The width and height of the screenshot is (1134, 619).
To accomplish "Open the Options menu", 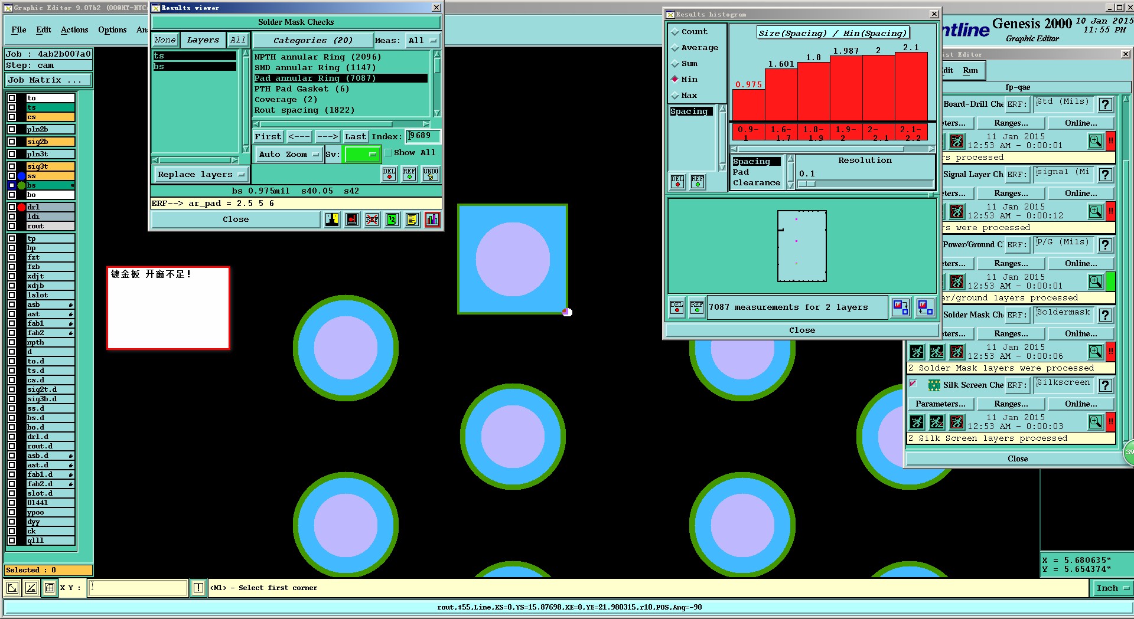I will click(112, 30).
